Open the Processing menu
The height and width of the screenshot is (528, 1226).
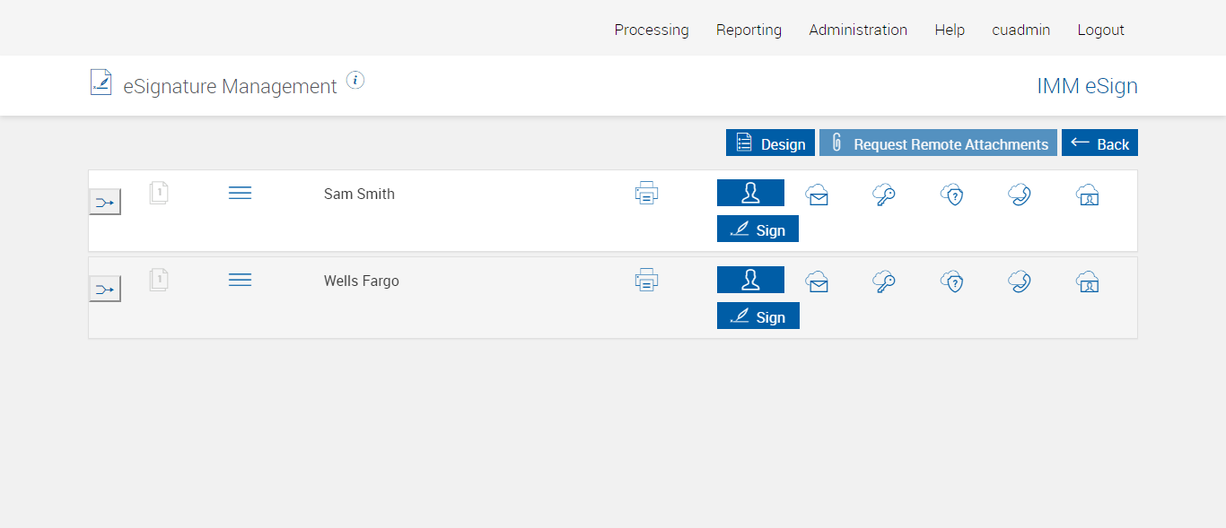coord(652,30)
